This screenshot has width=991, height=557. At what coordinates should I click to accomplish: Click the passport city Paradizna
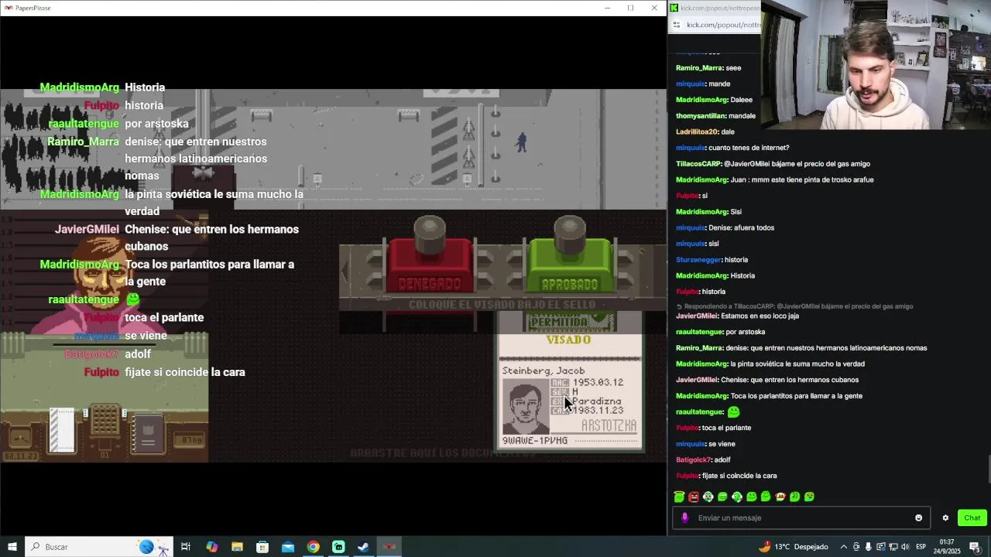598,401
